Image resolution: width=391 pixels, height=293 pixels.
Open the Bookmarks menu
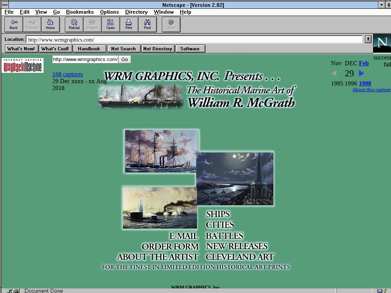80,12
